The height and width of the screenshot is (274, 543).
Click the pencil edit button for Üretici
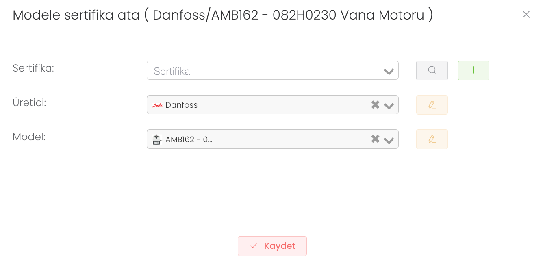[432, 105]
